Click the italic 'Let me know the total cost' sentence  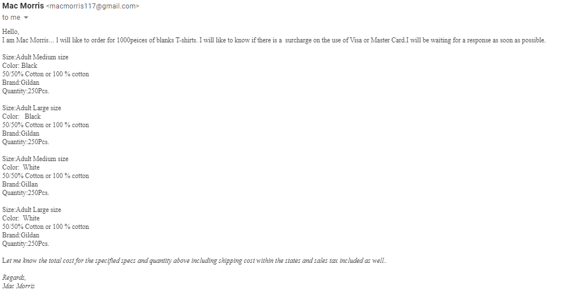point(194,261)
